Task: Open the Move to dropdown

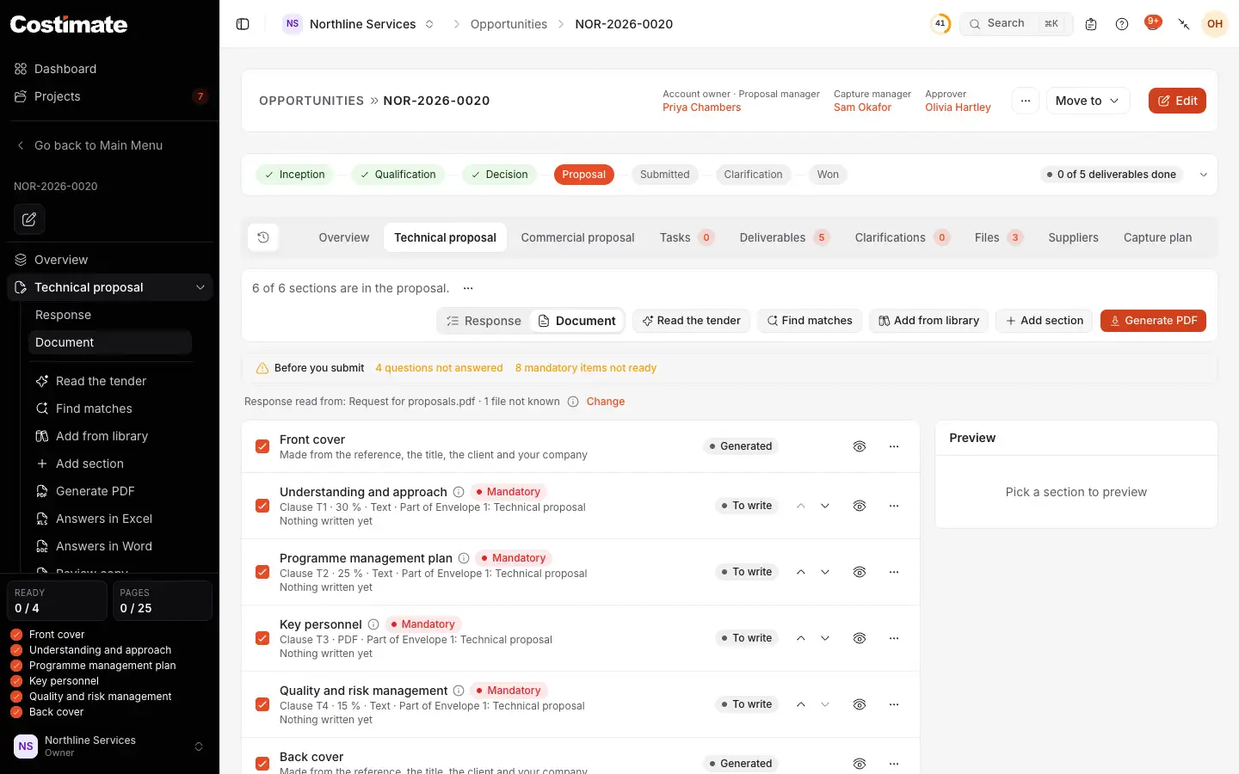Action: pyautogui.click(x=1088, y=101)
